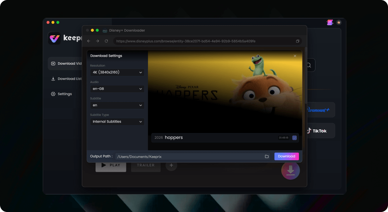Close the Download Settings dialog
Viewport: 388px width, 212px height.
click(295, 56)
